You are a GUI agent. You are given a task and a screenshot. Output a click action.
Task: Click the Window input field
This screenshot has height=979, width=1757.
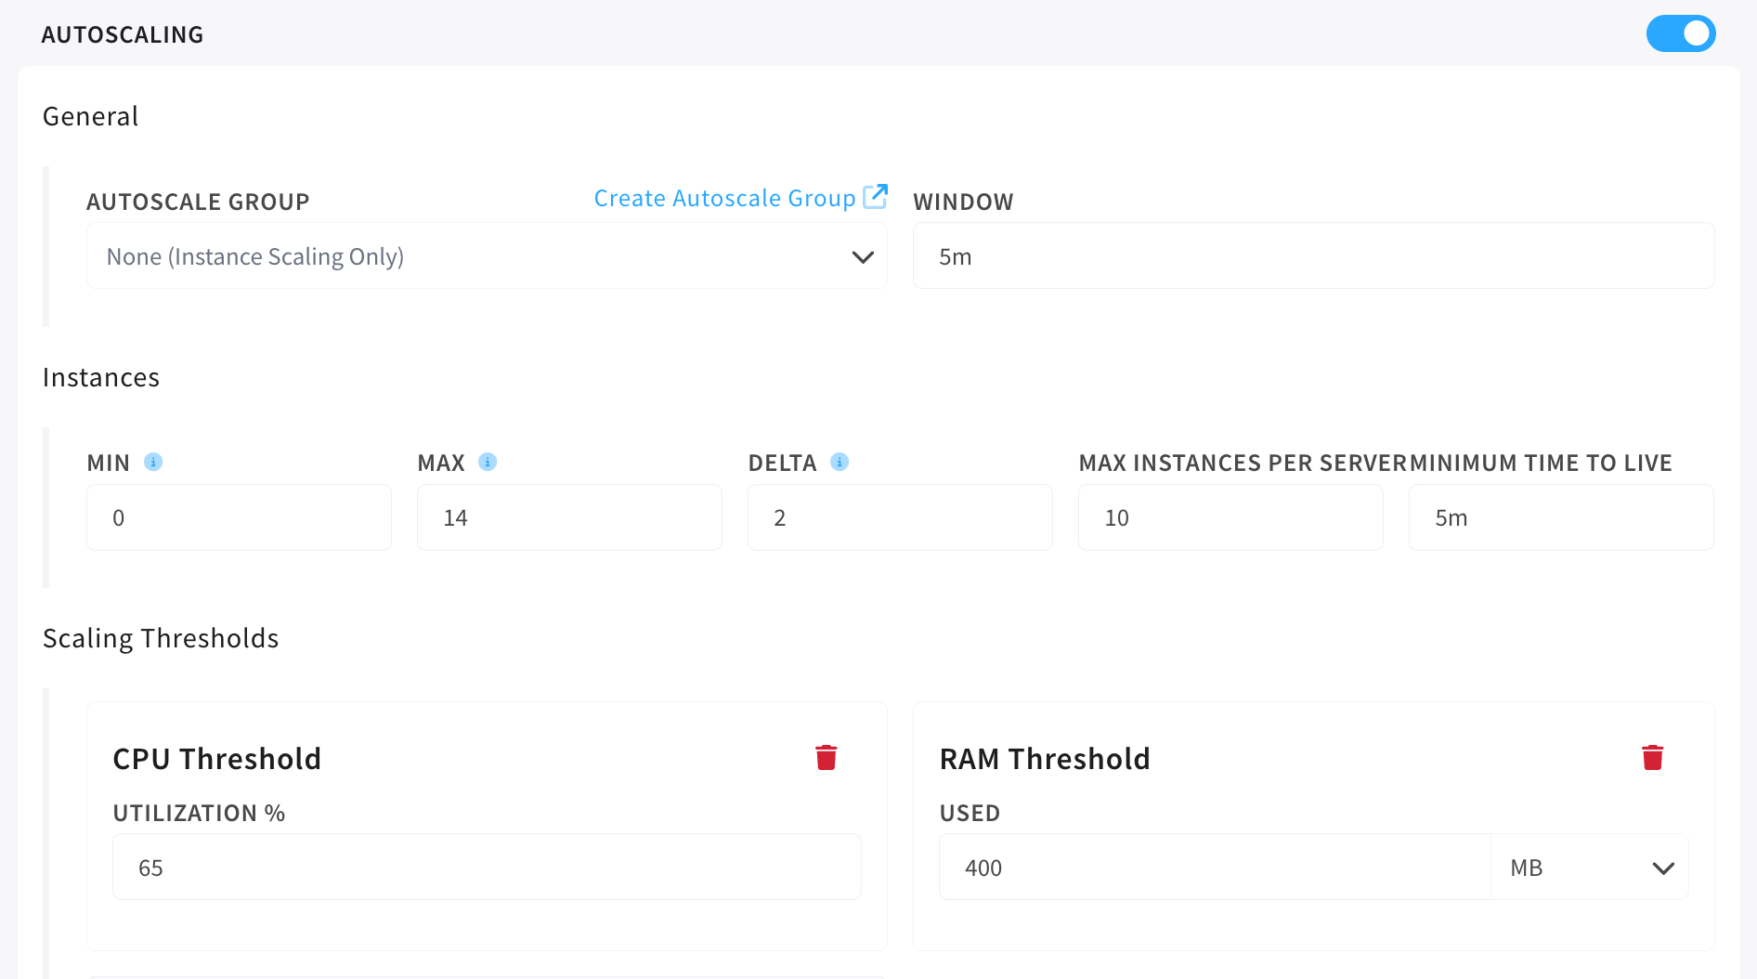1313,256
